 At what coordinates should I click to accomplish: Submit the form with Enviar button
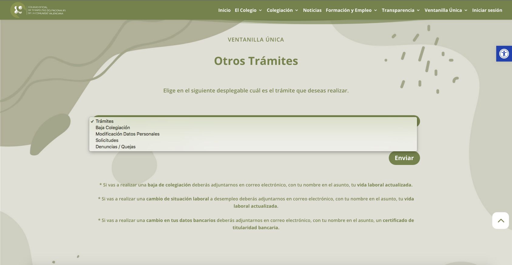pos(404,158)
